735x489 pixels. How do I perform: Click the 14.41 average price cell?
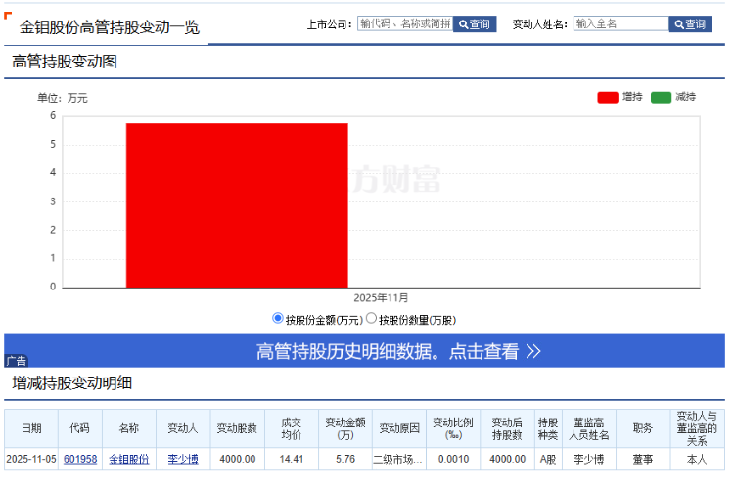pyautogui.click(x=291, y=459)
